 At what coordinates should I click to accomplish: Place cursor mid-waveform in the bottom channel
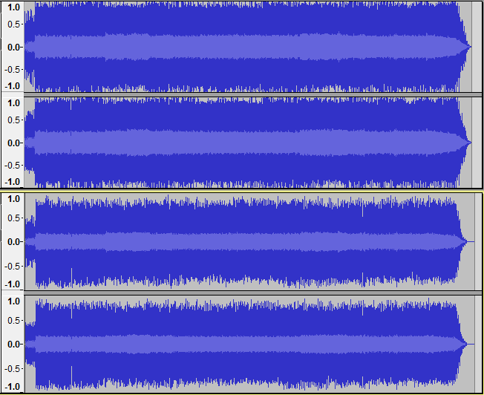(x=245, y=344)
